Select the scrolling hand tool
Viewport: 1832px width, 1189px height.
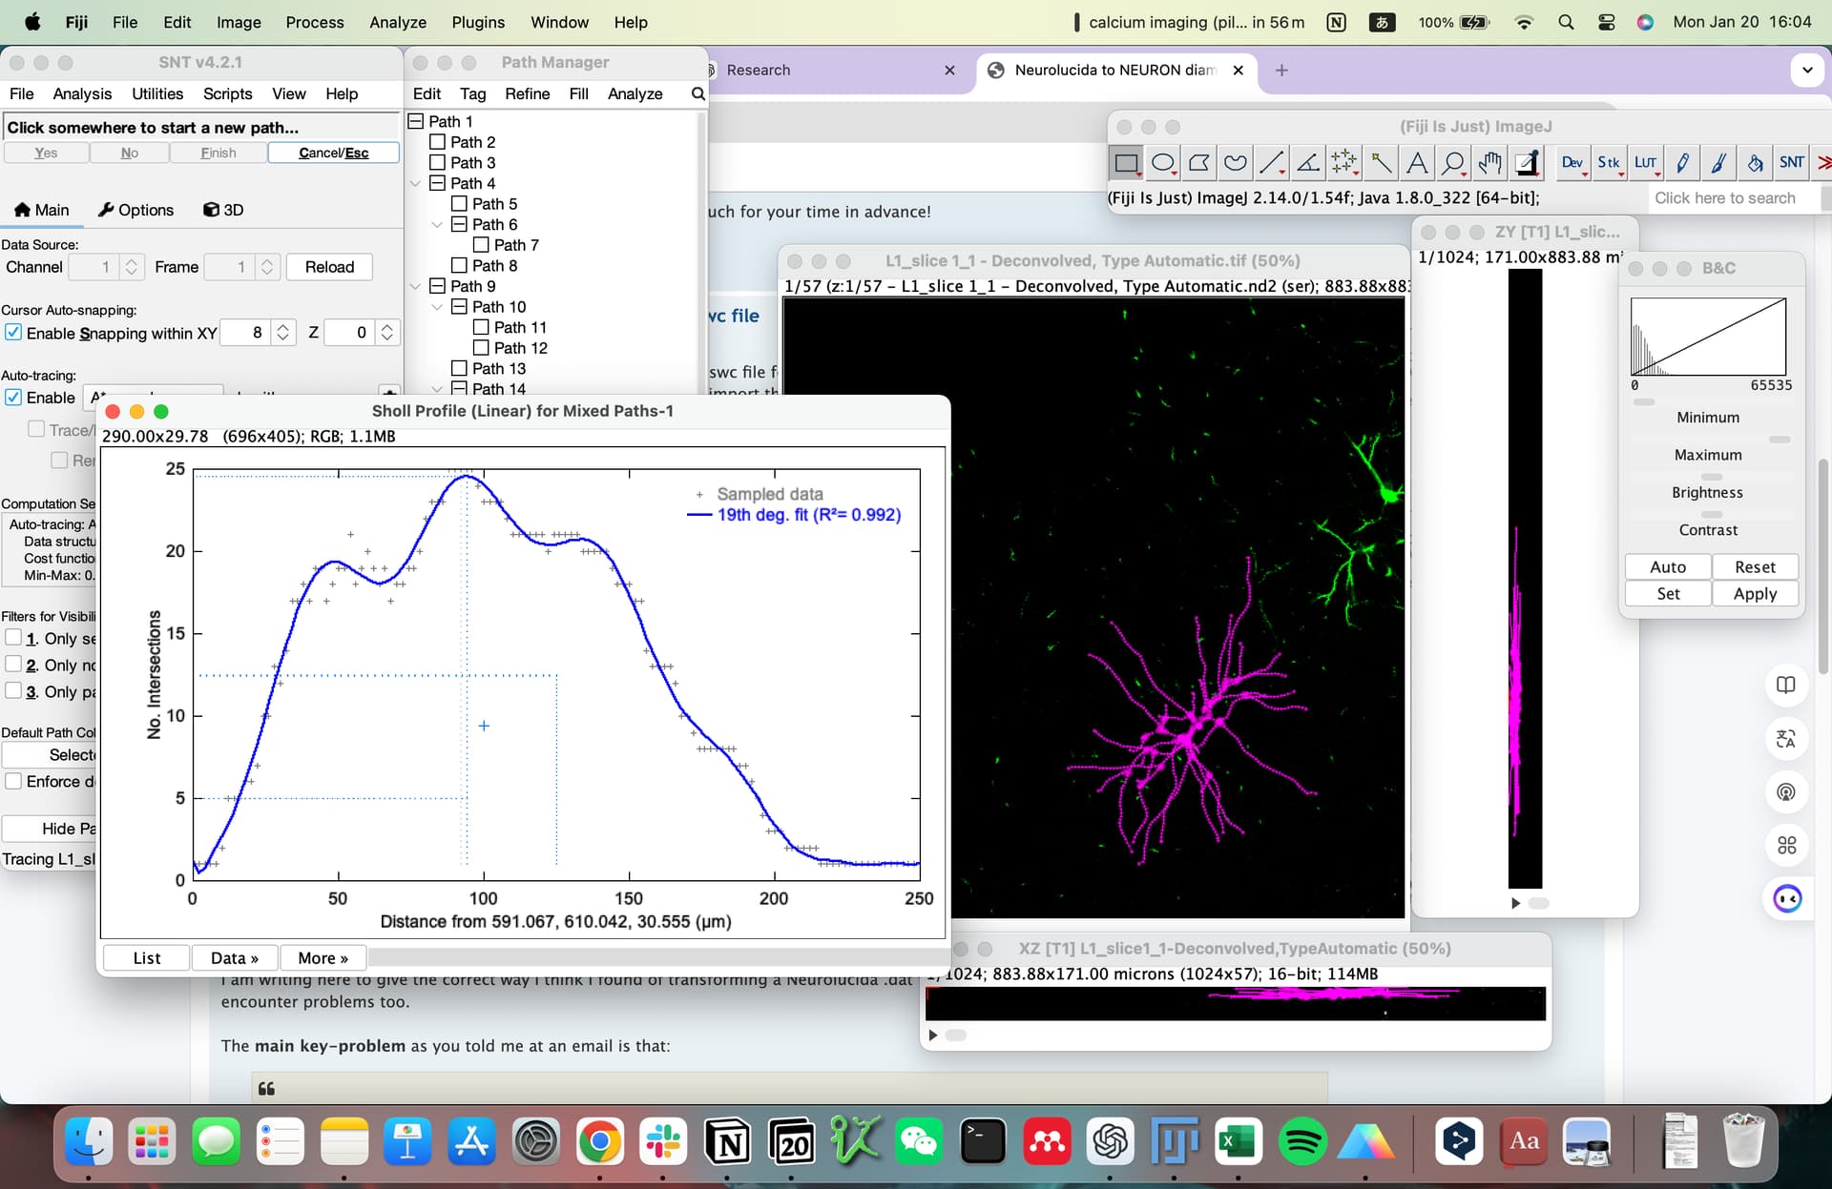(x=1489, y=162)
